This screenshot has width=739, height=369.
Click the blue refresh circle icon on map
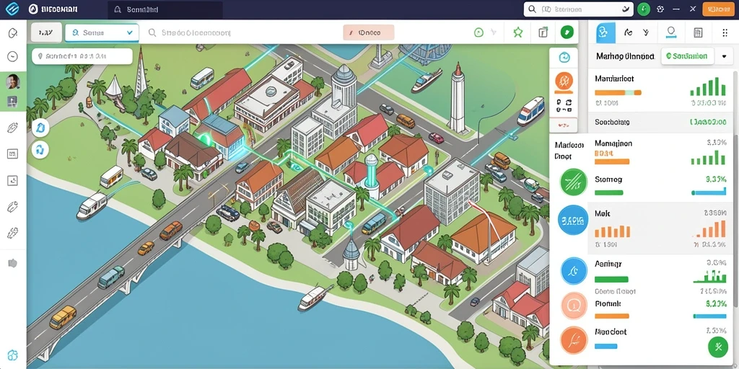(x=564, y=58)
